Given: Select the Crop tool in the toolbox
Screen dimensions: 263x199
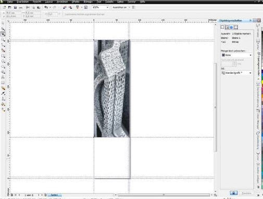Looking at the screenshot, I should point(3,34).
